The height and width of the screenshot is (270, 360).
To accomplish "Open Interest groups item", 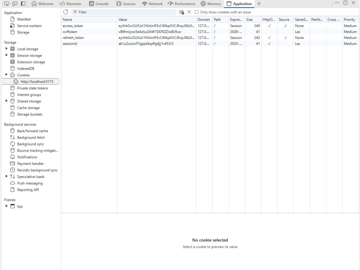I will pyautogui.click(x=29, y=95).
